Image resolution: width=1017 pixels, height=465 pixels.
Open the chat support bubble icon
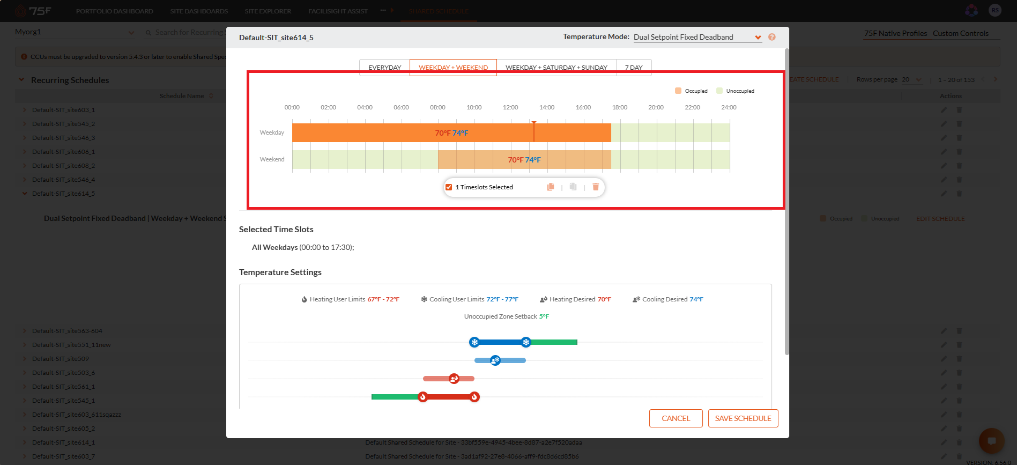[991, 441]
